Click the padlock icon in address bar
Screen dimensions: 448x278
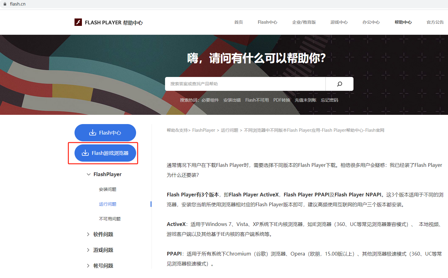pos(5,4)
